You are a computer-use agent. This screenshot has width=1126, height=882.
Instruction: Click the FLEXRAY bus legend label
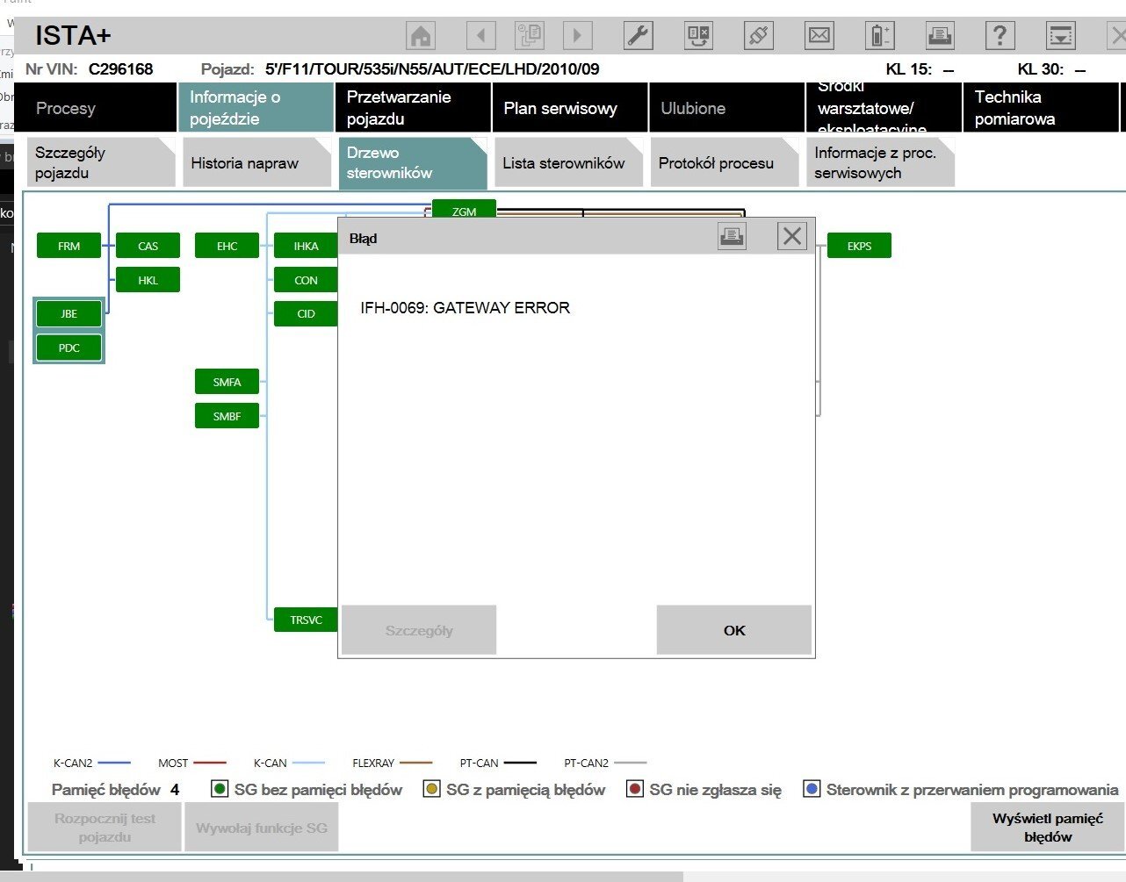point(373,763)
